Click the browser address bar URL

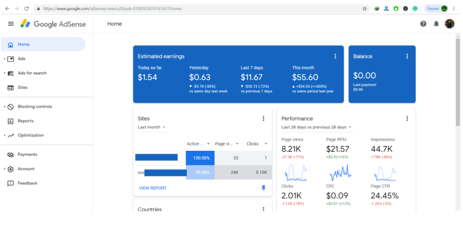point(112,9)
